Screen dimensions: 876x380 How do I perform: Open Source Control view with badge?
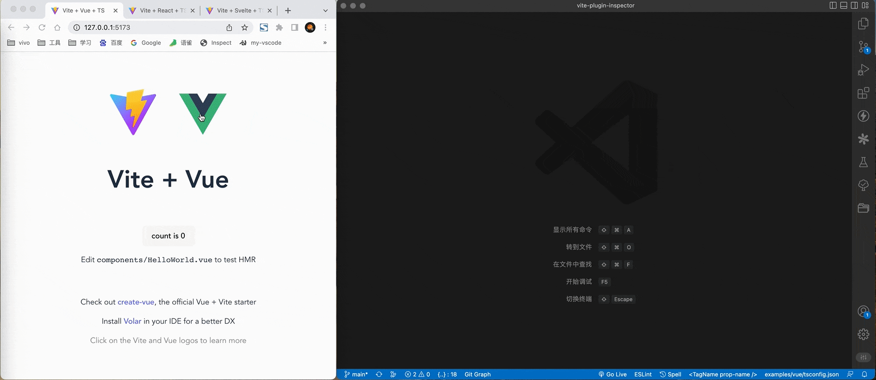click(863, 47)
